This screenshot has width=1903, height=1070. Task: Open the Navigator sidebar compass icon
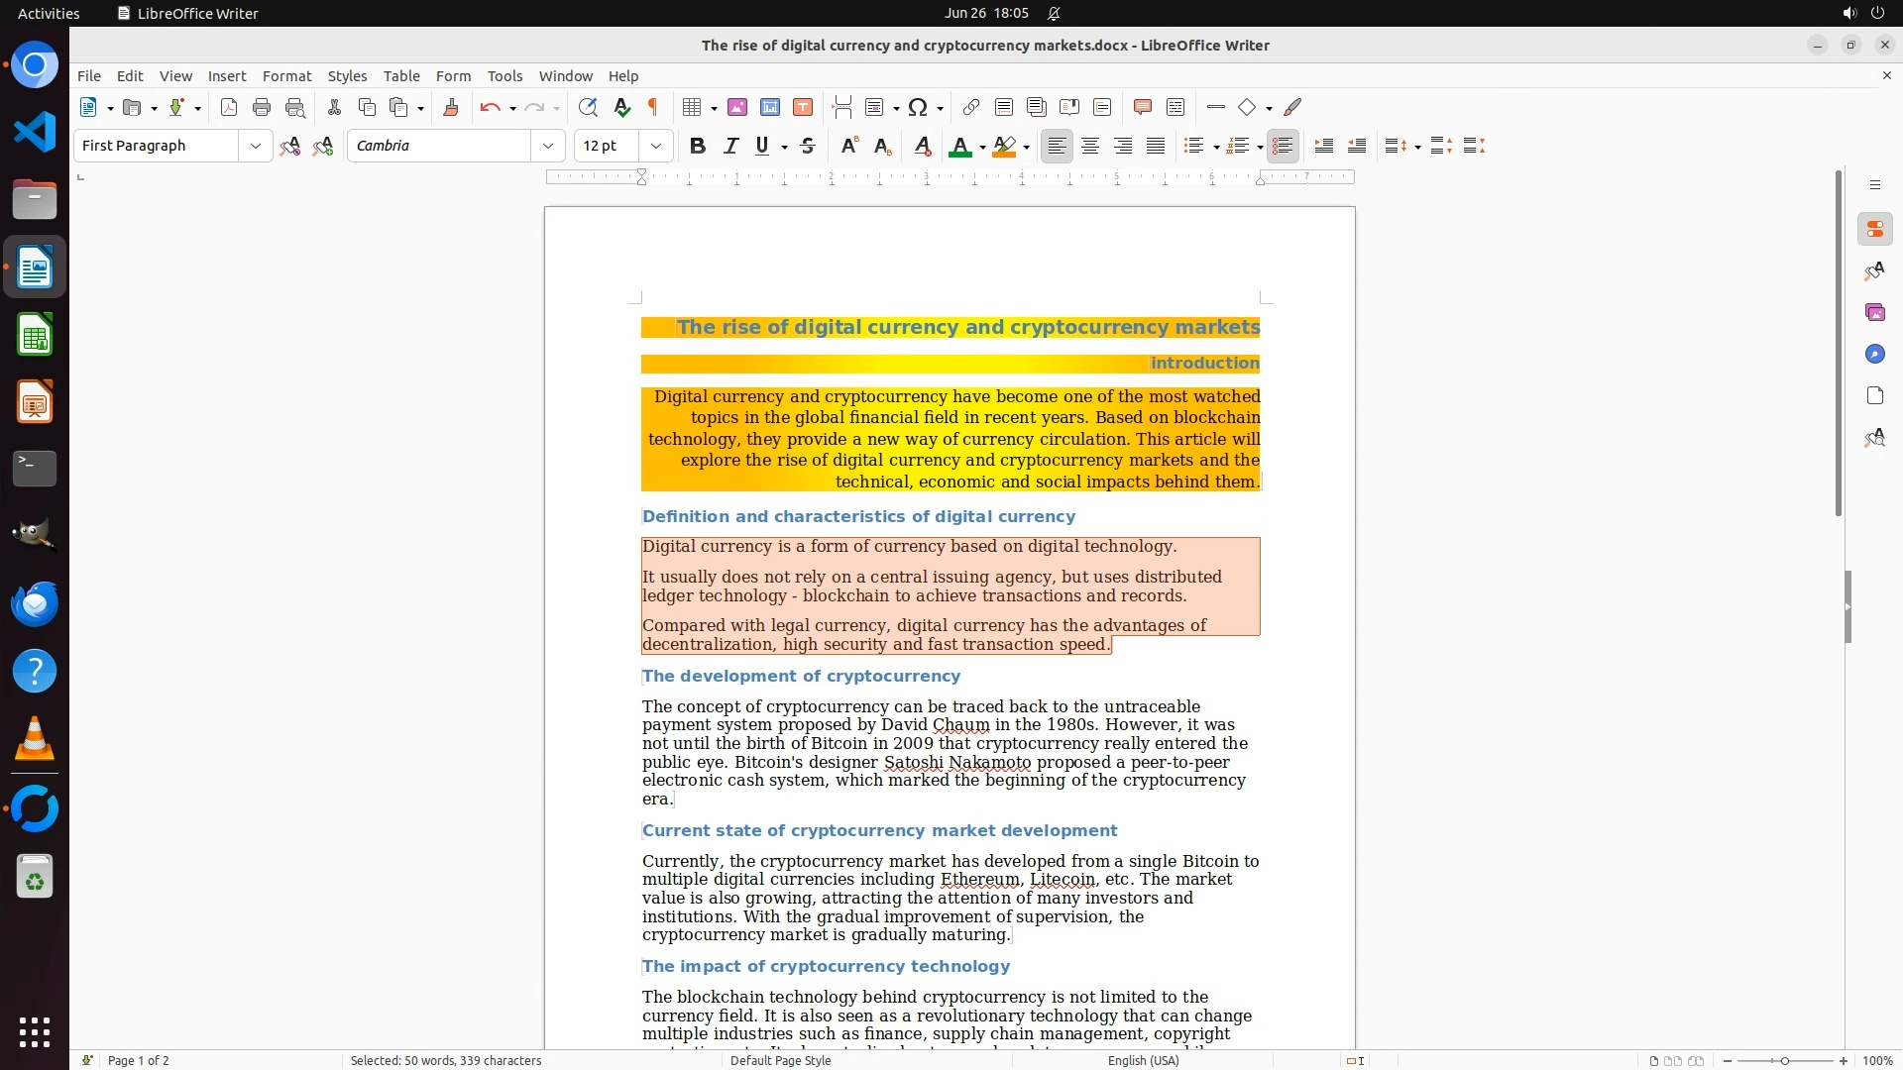1874,354
